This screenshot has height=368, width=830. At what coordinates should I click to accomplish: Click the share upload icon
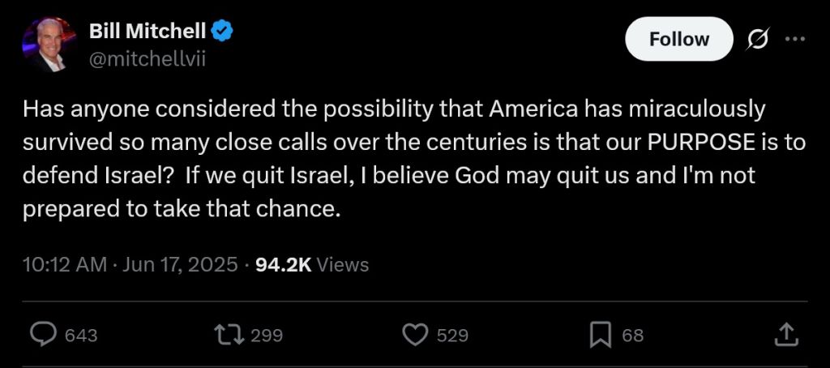785,334
